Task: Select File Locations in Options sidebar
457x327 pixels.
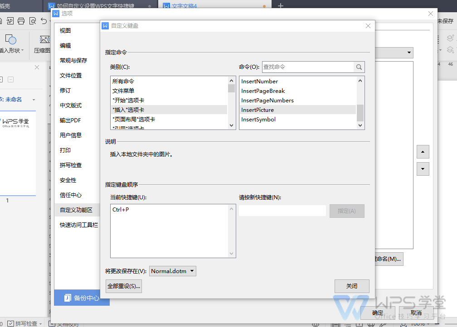Action: (x=71, y=76)
